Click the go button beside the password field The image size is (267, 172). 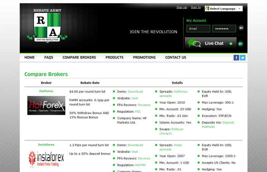(x=241, y=28)
